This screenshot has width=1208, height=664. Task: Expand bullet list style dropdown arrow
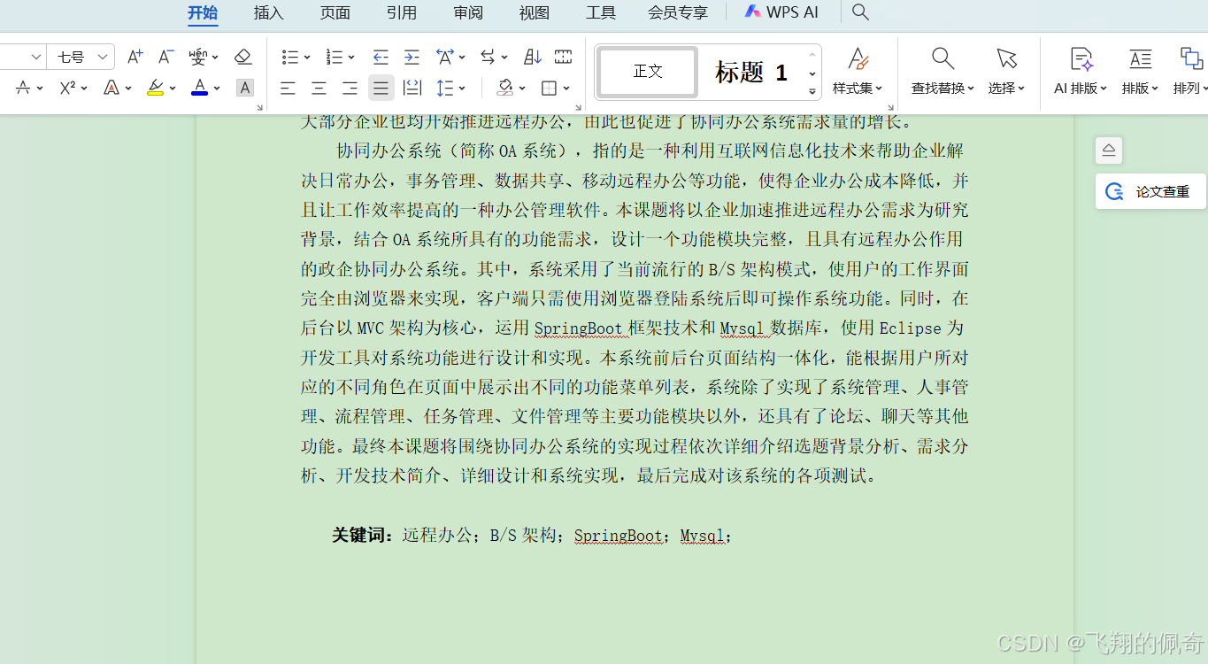tap(306, 58)
